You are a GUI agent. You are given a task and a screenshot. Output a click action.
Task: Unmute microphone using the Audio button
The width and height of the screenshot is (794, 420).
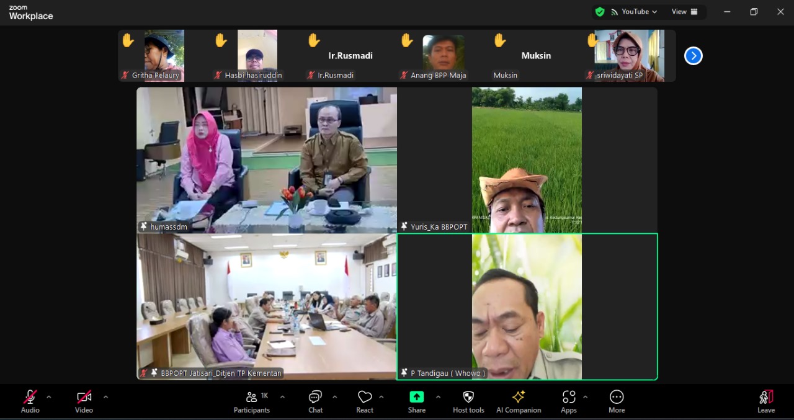click(x=30, y=401)
